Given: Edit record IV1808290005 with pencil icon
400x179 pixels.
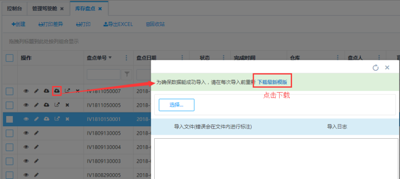Looking at the screenshot, I should click(x=36, y=175).
